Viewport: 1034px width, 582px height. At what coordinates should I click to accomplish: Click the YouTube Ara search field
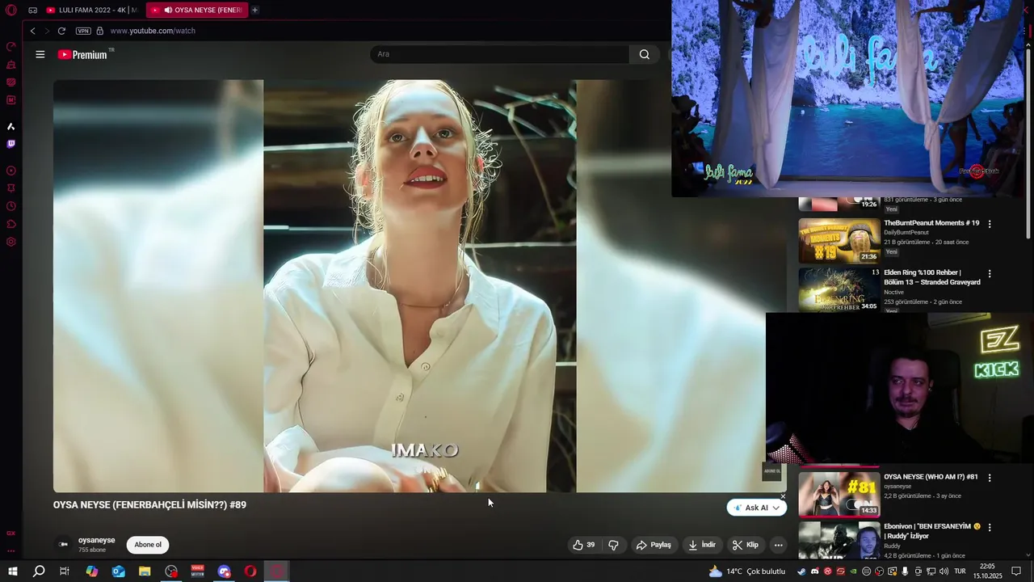(x=499, y=54)
